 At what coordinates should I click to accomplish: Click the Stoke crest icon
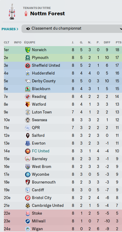click(27, 213)
